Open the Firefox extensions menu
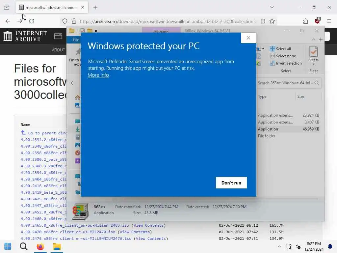This screenshot has width=337, height=253. click(305, 21)
